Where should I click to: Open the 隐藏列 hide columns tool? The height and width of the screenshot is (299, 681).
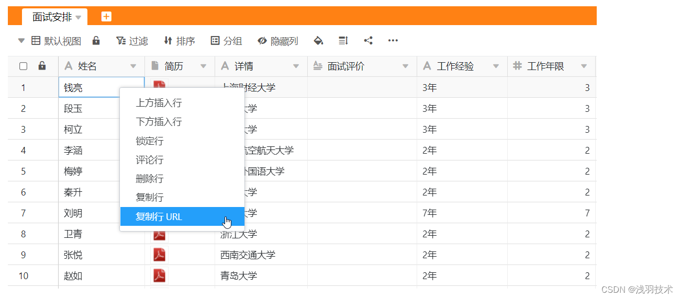click(x=278, y=41)
